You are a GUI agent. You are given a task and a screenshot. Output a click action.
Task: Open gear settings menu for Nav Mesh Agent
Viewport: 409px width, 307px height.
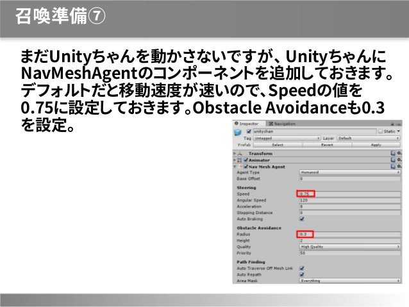[399, 166]
